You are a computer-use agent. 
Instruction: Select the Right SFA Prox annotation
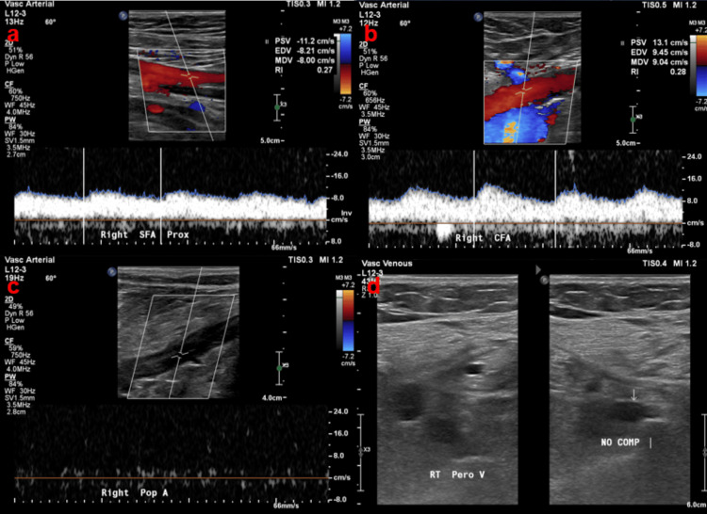tap(145, 234)
